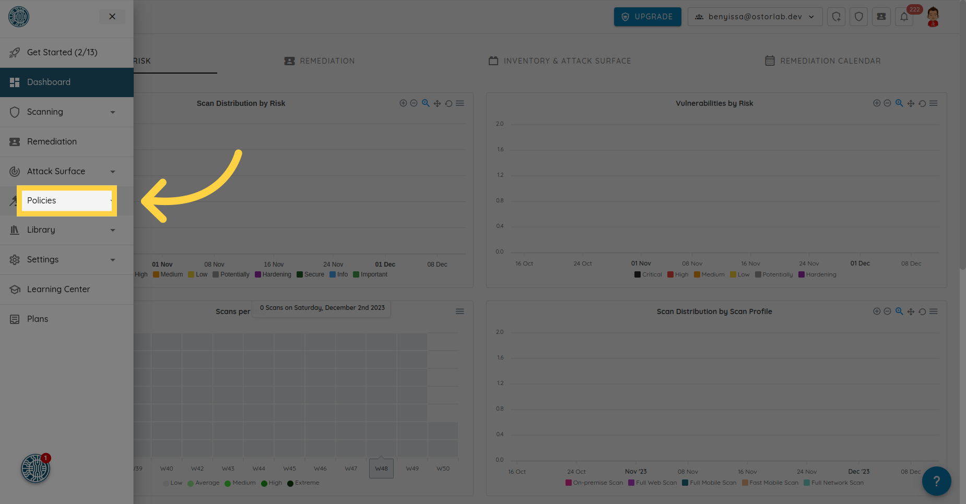
Task: Reset zoom on Vulnerabilities by Risk chart
Action: [922, 103]
